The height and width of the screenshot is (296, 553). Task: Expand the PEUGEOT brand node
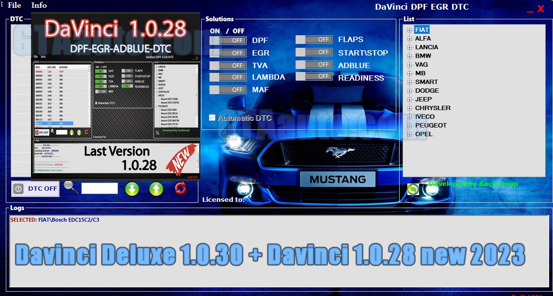(x=409, y=126)
